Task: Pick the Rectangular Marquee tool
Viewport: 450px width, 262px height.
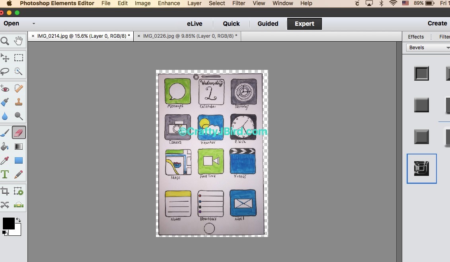Action: click(x=19, y=58)
